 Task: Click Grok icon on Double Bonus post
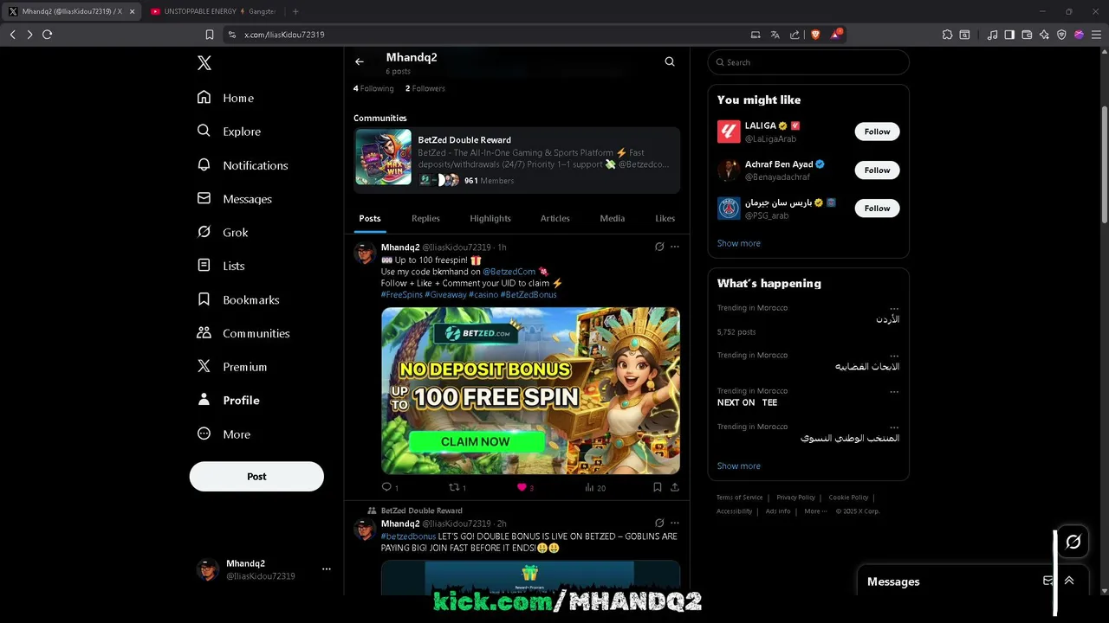click(x=659, y=523)
